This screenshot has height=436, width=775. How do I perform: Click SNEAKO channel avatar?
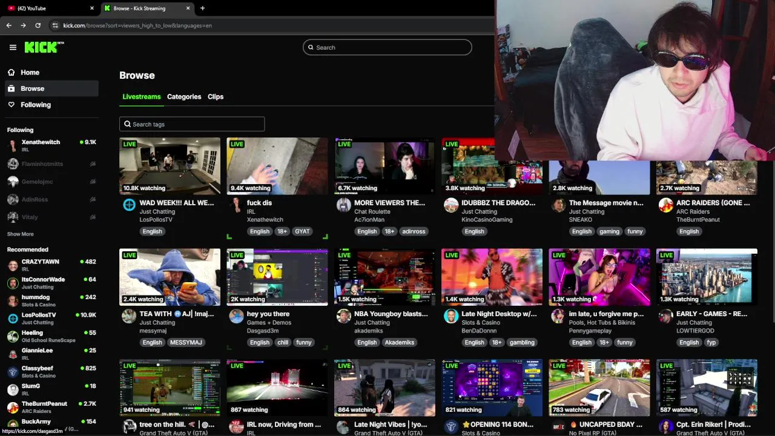click(x=558, y=205)
